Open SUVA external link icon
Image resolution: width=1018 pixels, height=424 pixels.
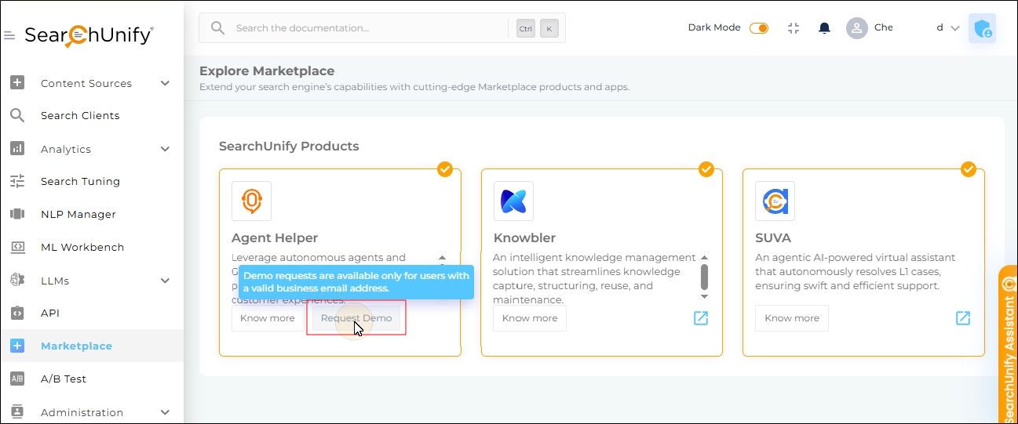click(963, 317)
